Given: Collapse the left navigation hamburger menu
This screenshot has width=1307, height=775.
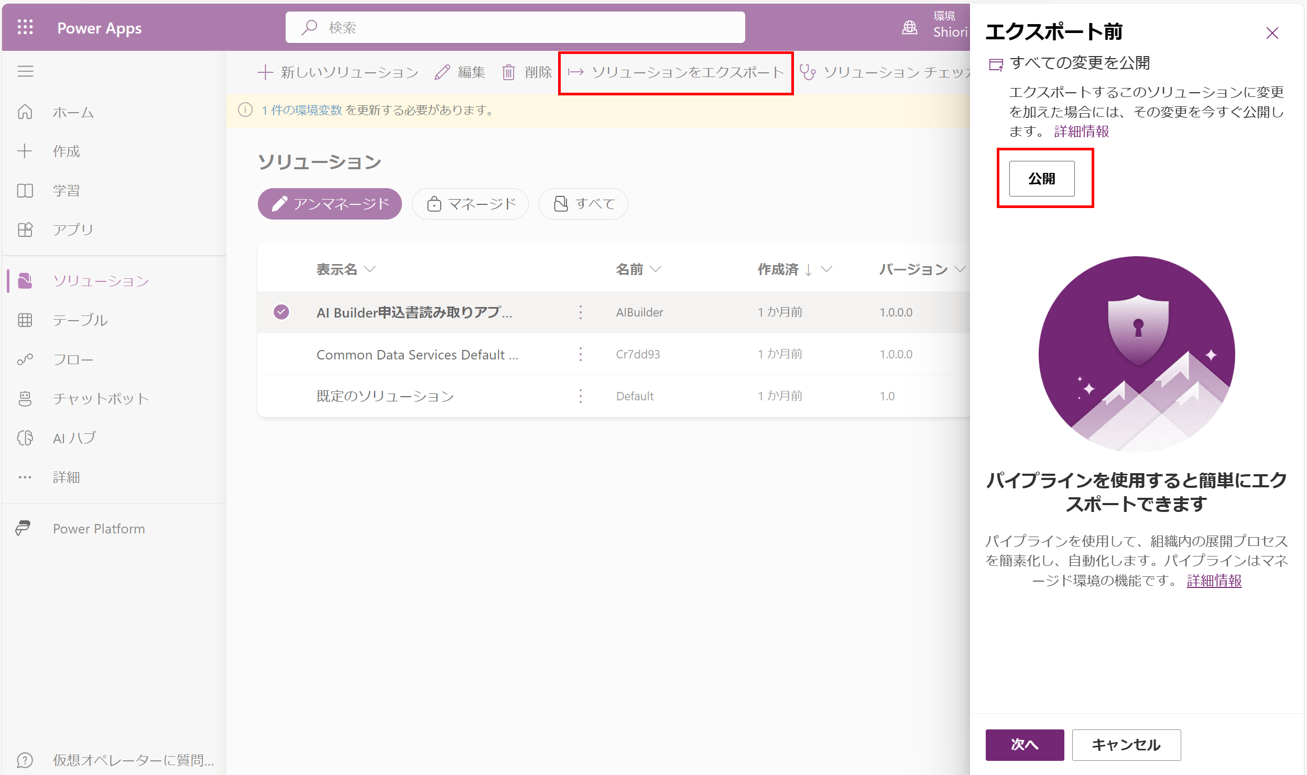Looking at the screenshot, I should point(25,71).
